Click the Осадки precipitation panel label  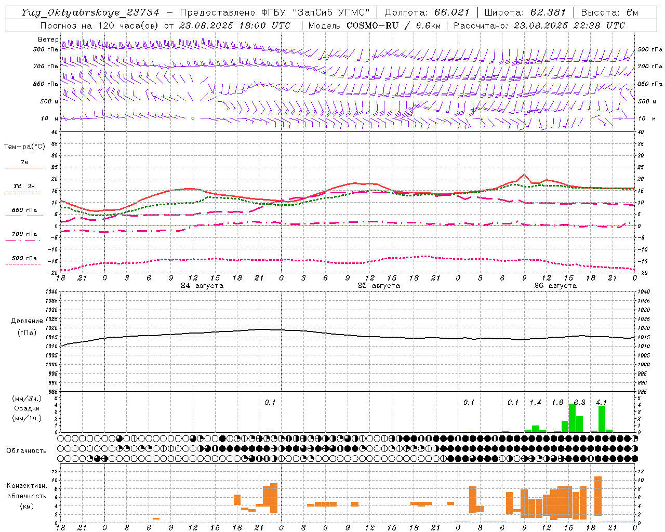[27, 408]
